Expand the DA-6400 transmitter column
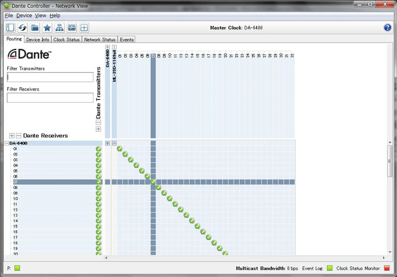 click(x=108, y=47)
